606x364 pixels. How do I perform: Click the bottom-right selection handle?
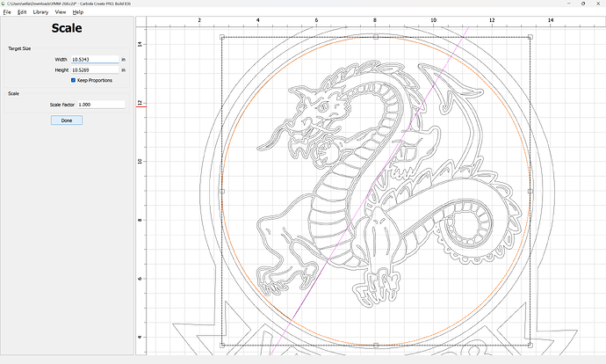click(530, 346)
